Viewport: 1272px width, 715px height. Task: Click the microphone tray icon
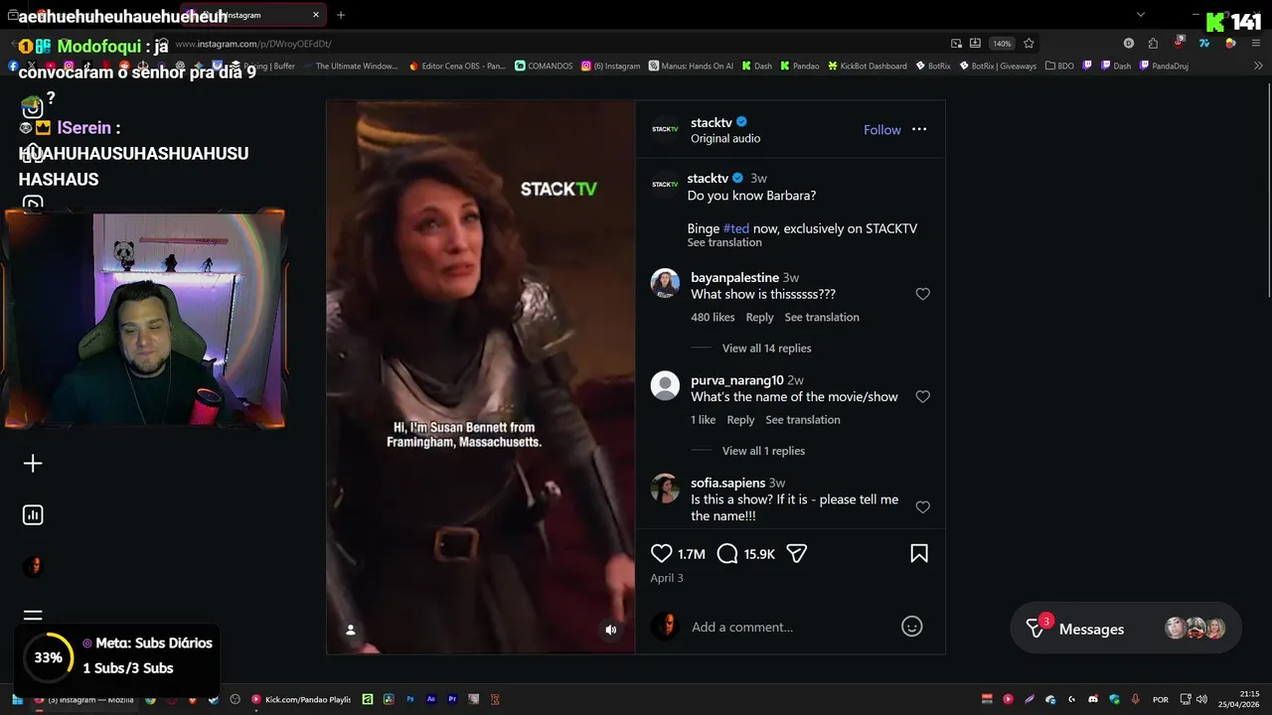tap(1136, 699)
